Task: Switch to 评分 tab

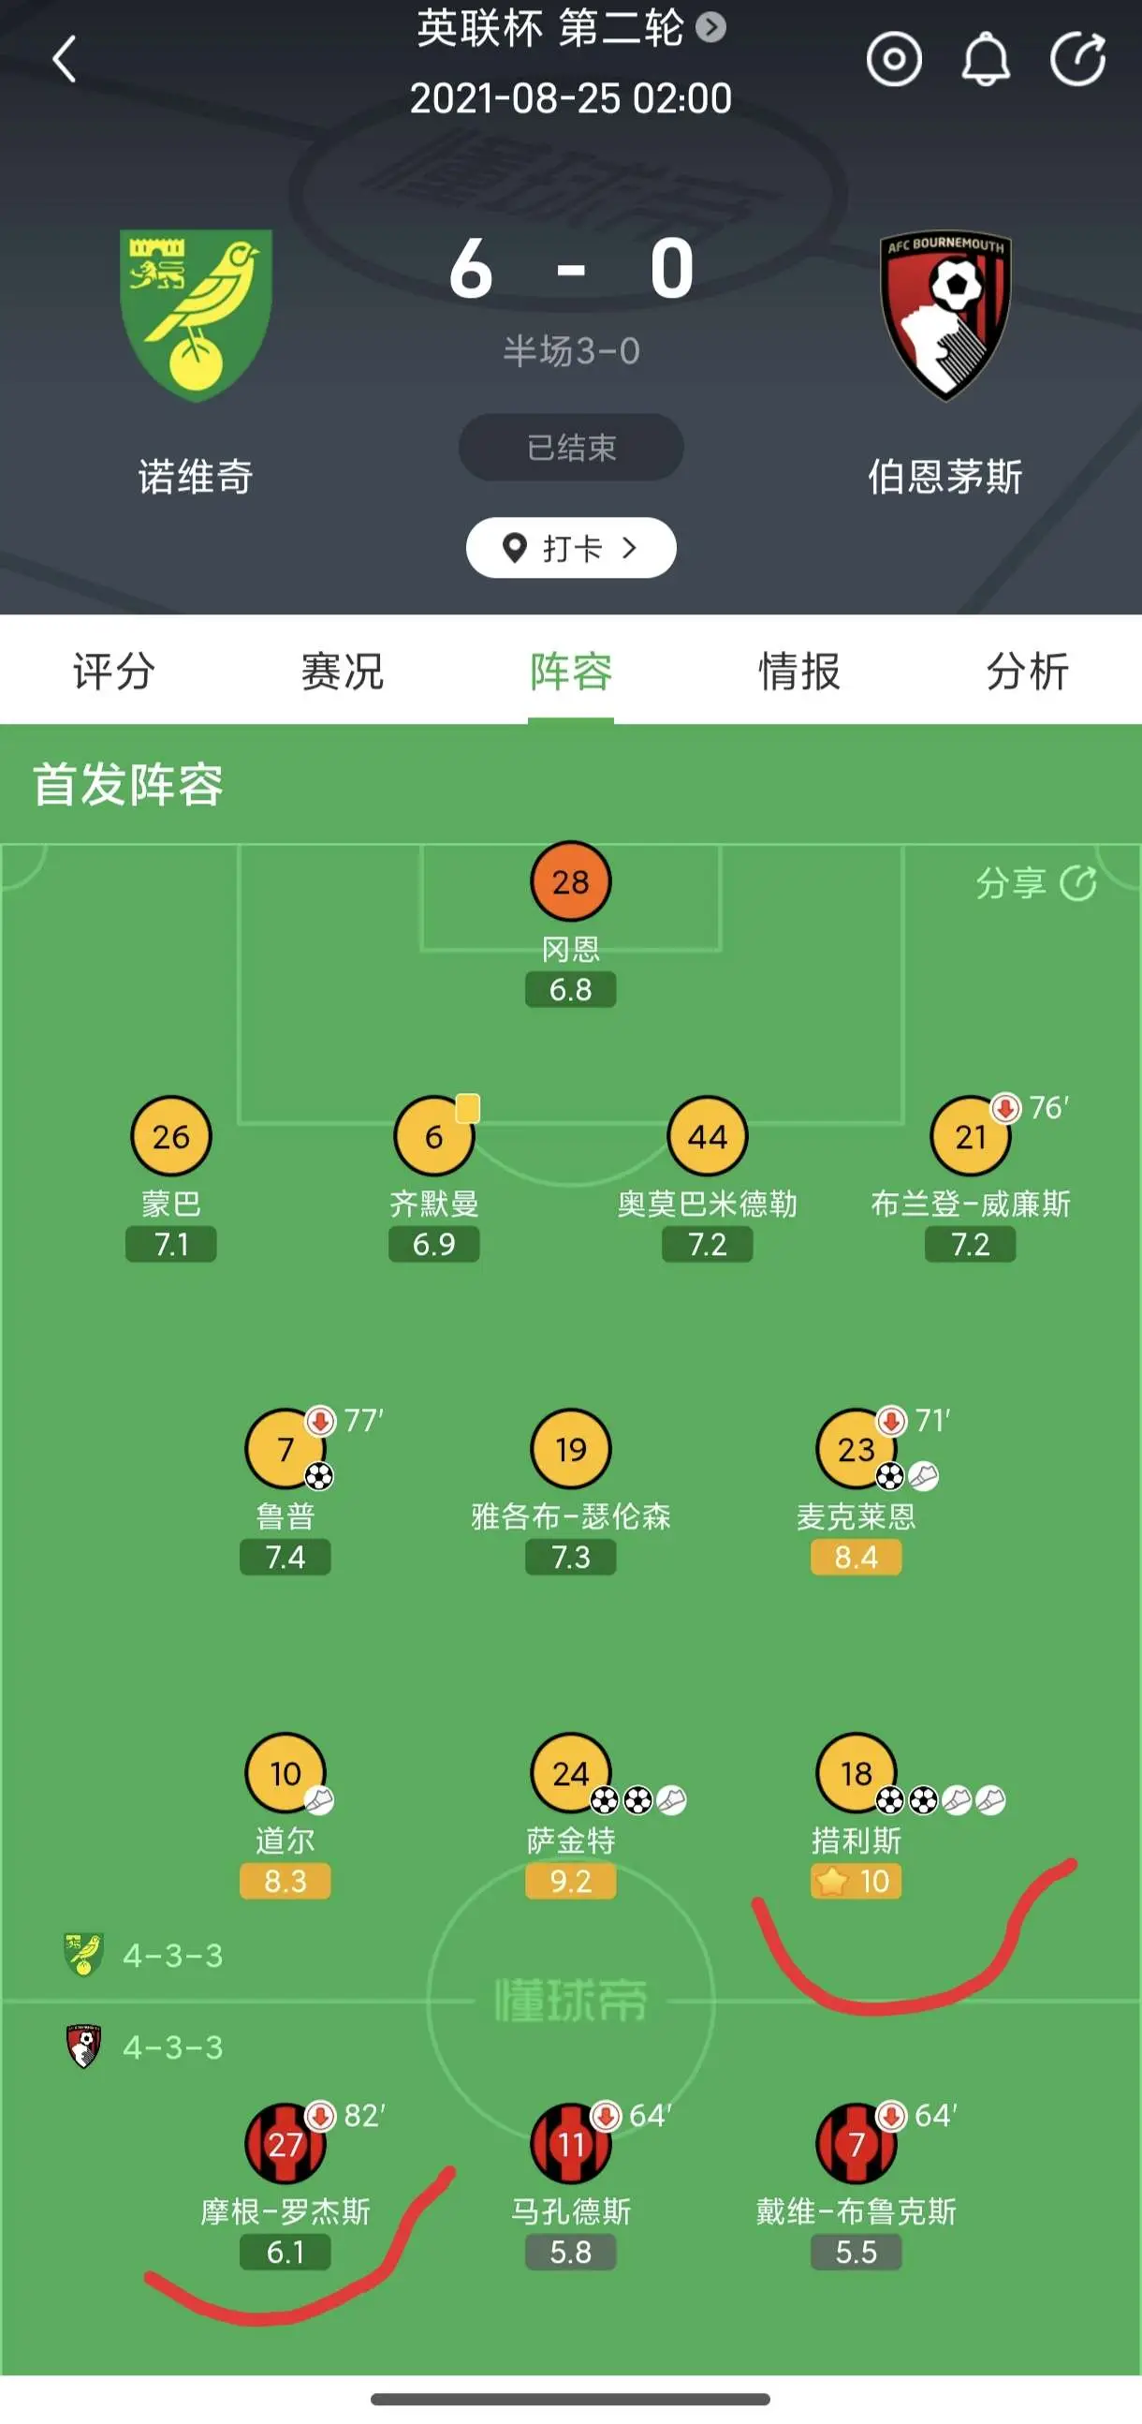Action: [114, 671]
